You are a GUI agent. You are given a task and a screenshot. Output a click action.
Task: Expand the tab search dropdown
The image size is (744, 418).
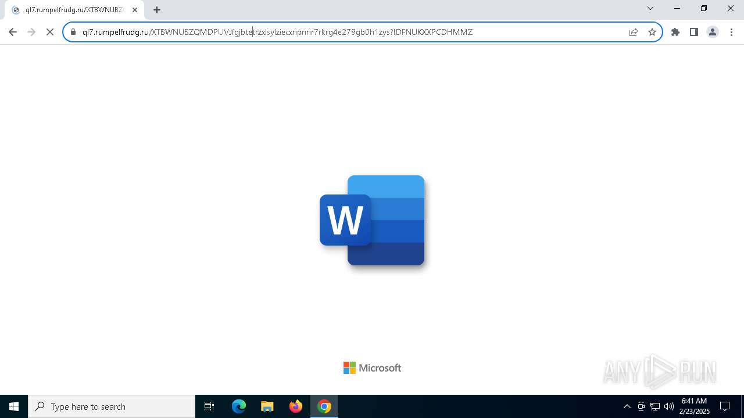pos(650,8)
